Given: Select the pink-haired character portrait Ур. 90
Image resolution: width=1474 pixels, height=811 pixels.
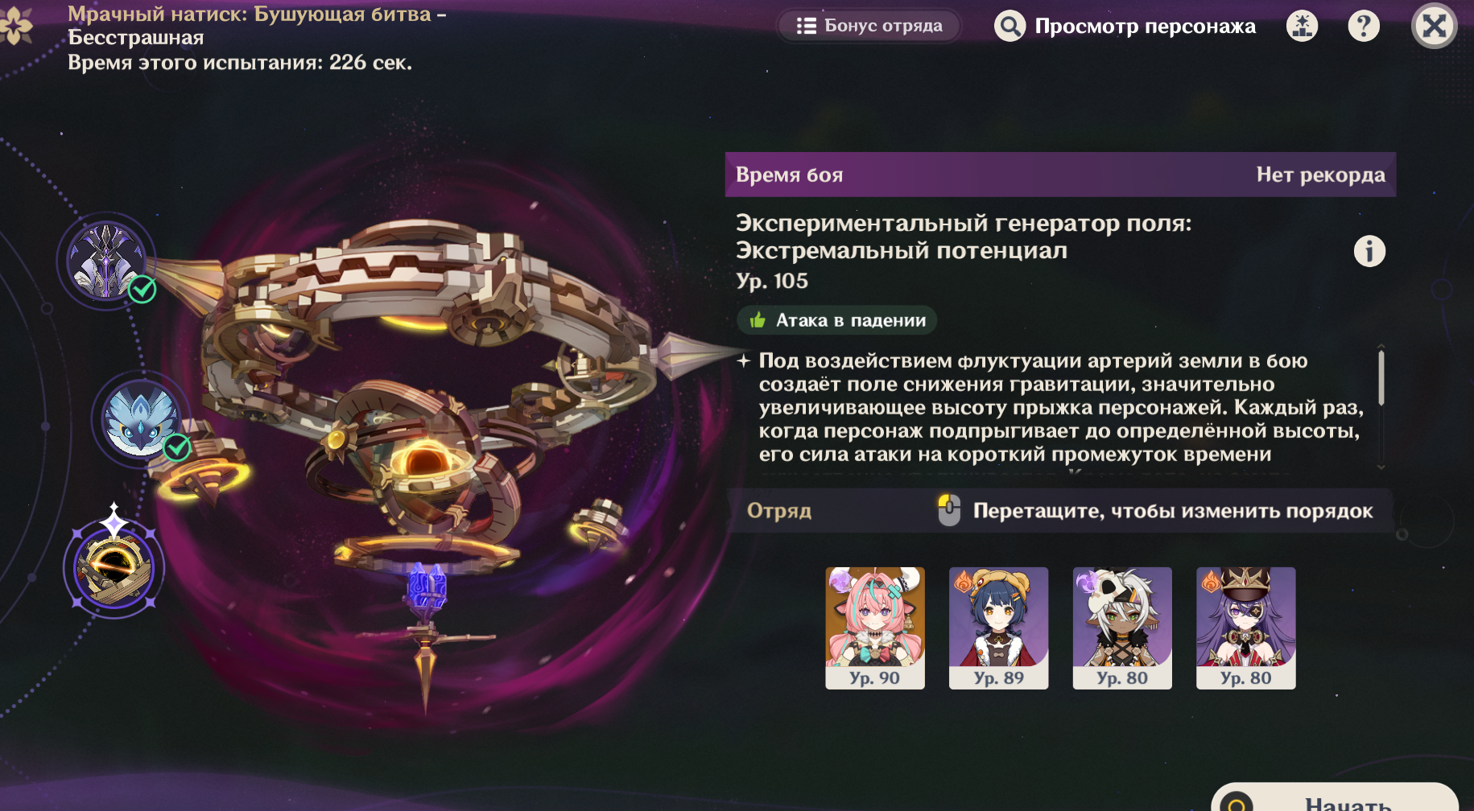Looking at the screenshot, I should point(875,628).
